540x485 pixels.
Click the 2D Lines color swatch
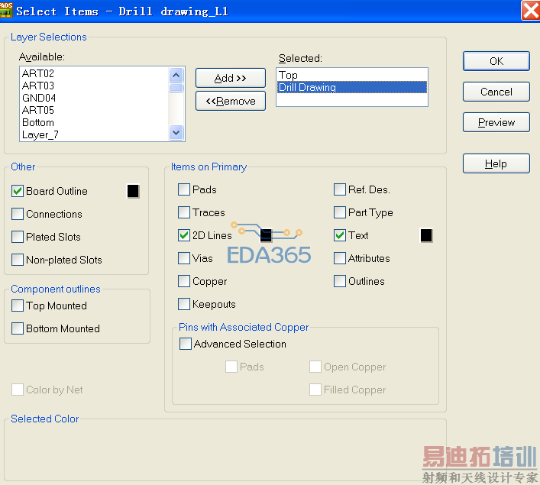[266, 235]
